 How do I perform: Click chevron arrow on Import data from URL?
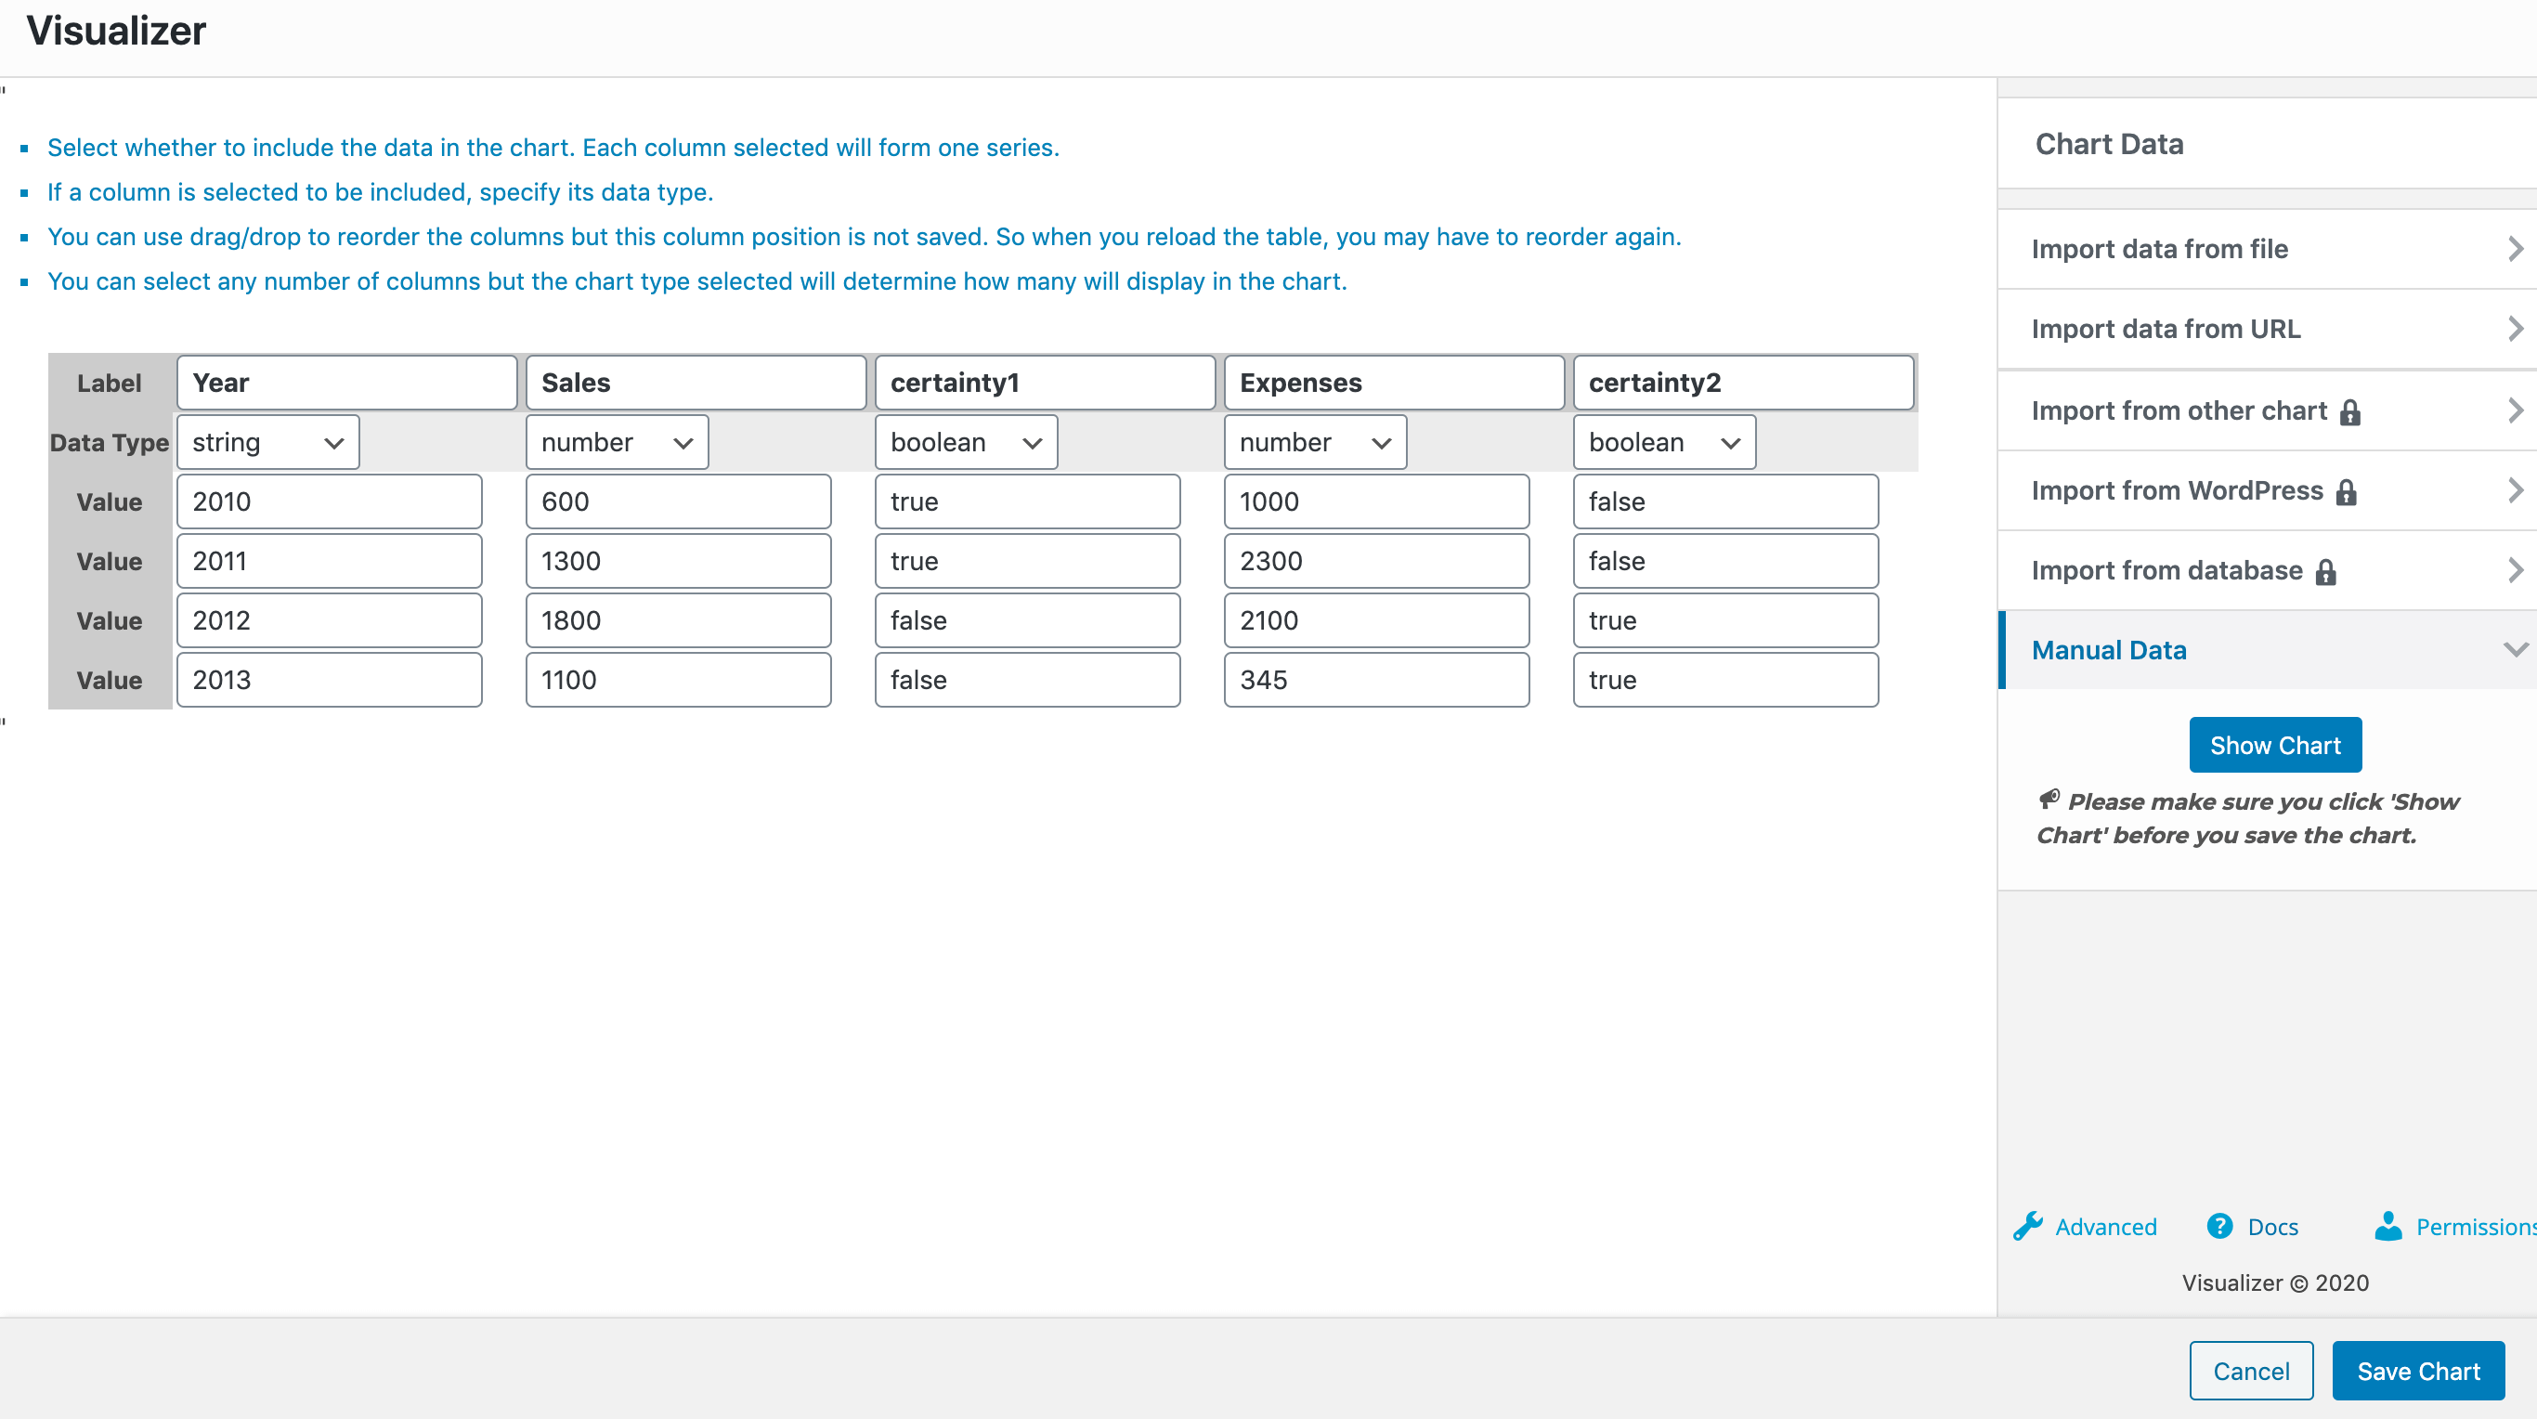[2515, 329]
